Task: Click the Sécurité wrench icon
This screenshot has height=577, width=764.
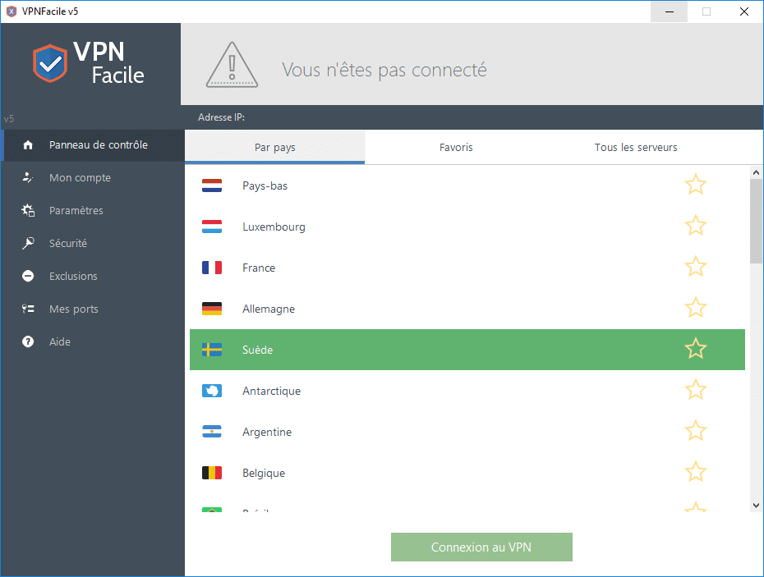Action: point(27,243)
